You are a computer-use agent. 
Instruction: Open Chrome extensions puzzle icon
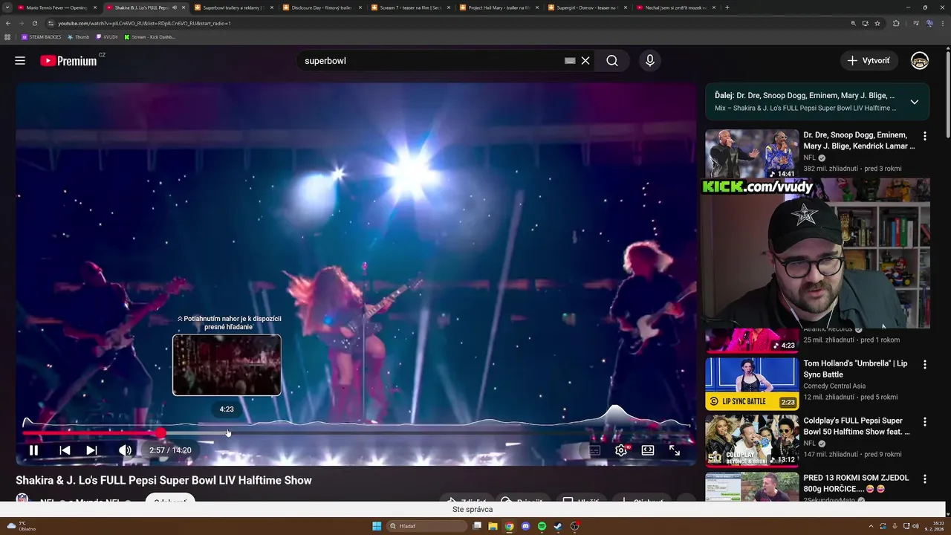[x=896, y=23]
